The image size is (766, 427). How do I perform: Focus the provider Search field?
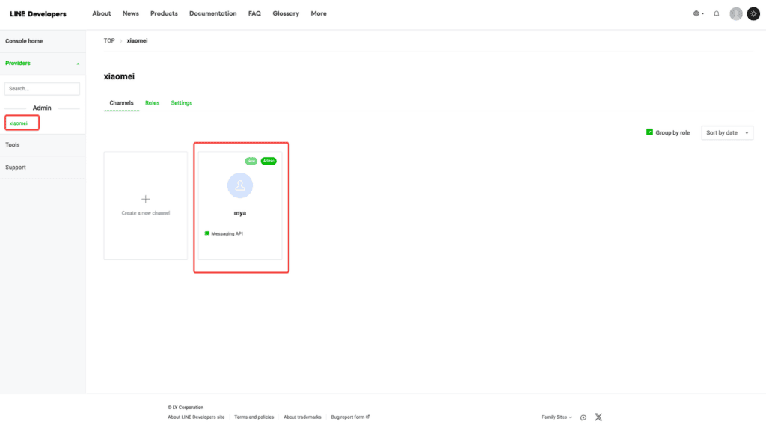[x=42, y=89]
